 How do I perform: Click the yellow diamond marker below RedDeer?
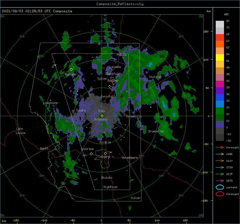110,87
